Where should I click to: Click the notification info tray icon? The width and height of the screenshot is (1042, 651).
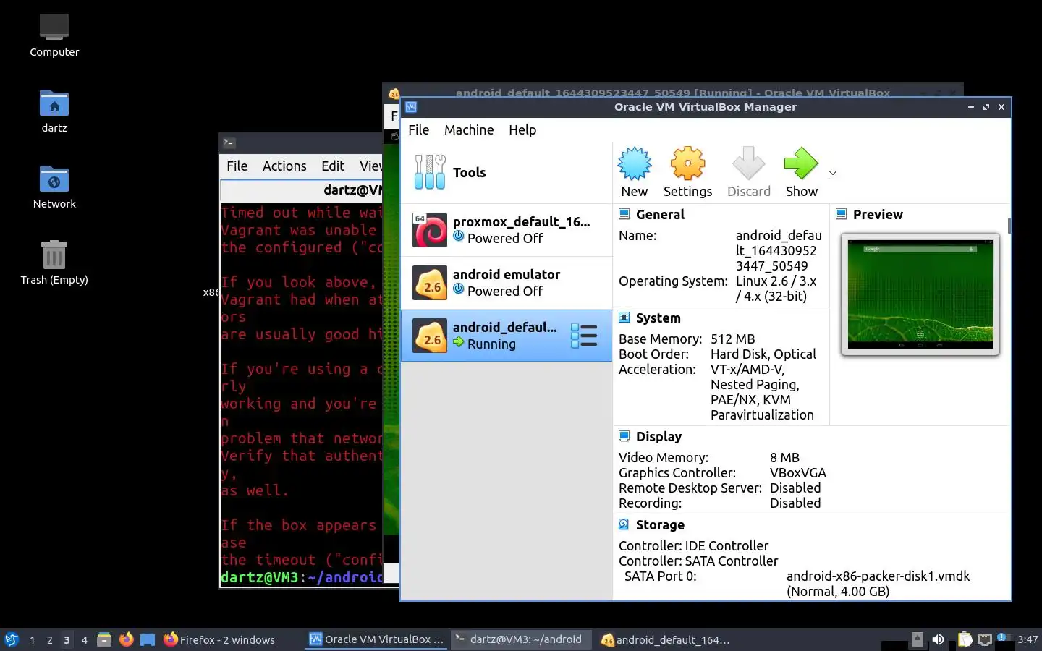click(1004, 638)
